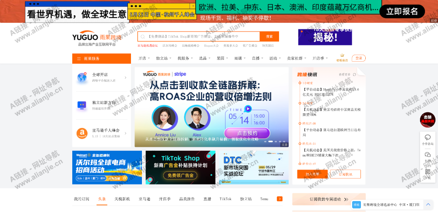Click the YUGUO 雨果跨境 logo

tap(97, 38)
